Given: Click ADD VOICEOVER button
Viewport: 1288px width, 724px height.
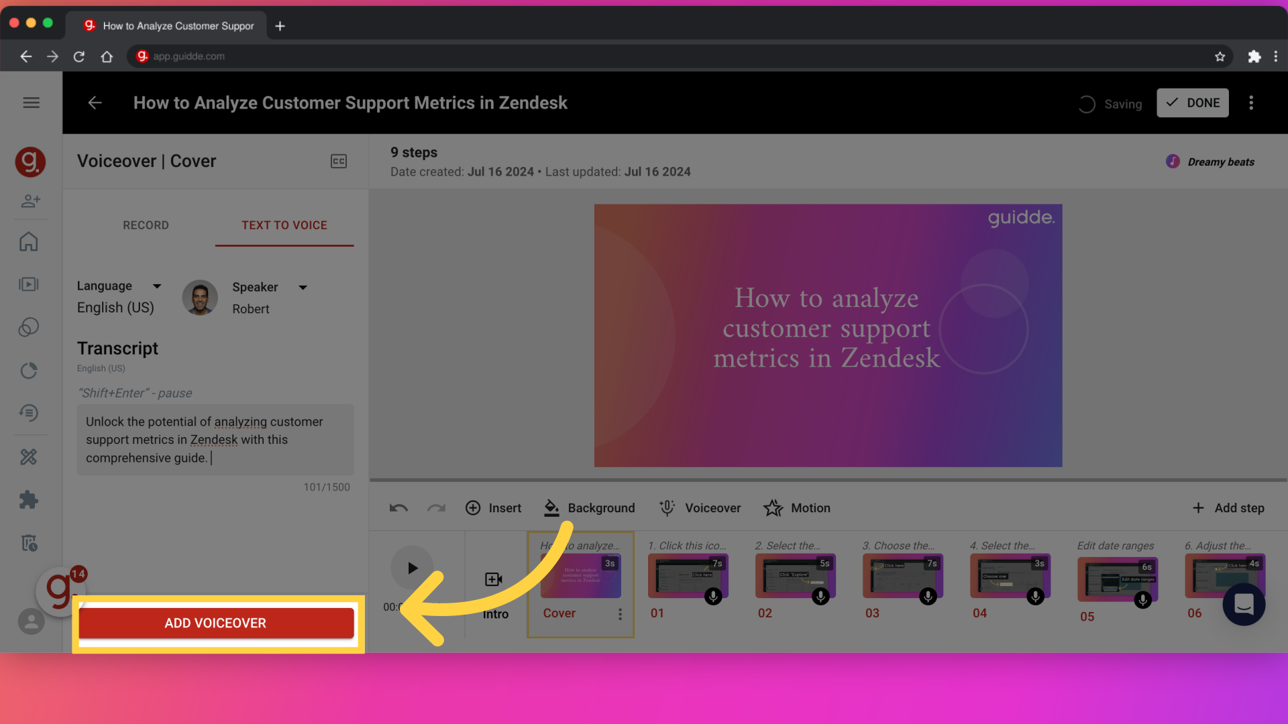Looking at the screenshot, I should pyautogui.click(x=215, y=622).
